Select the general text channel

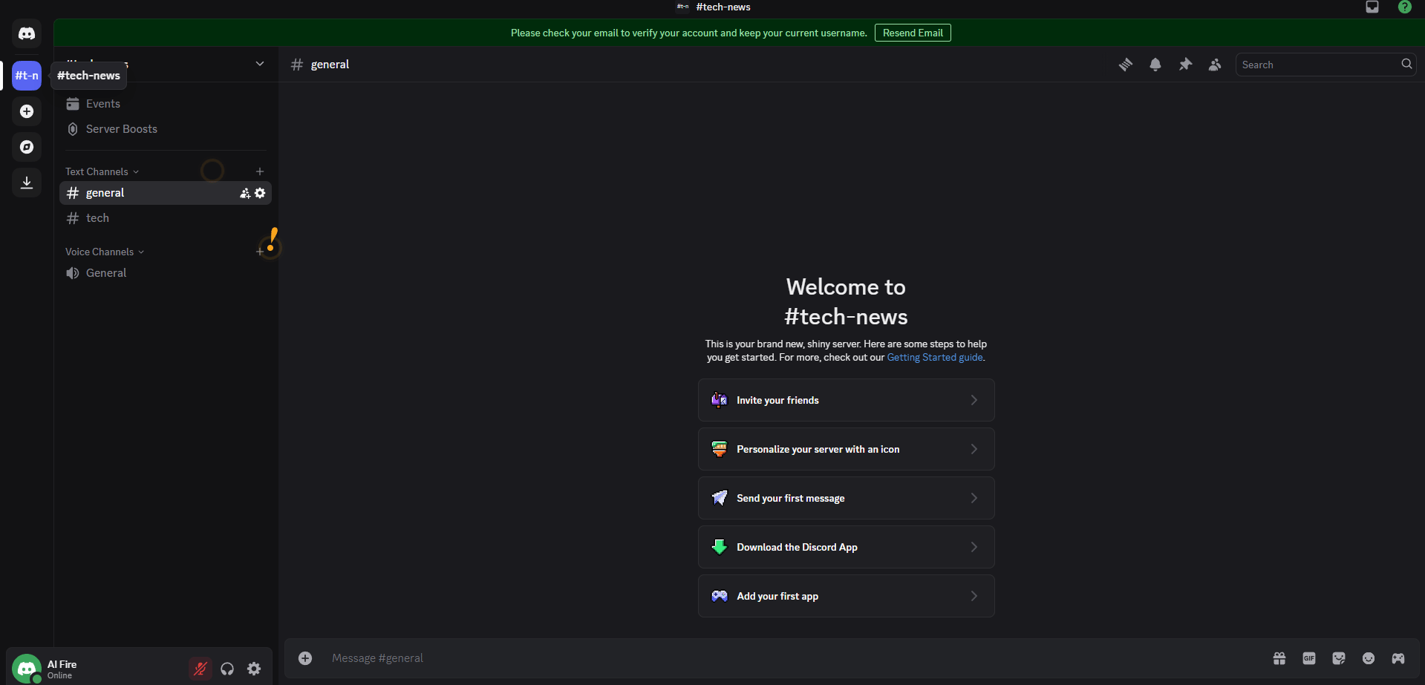pos(165,193)
